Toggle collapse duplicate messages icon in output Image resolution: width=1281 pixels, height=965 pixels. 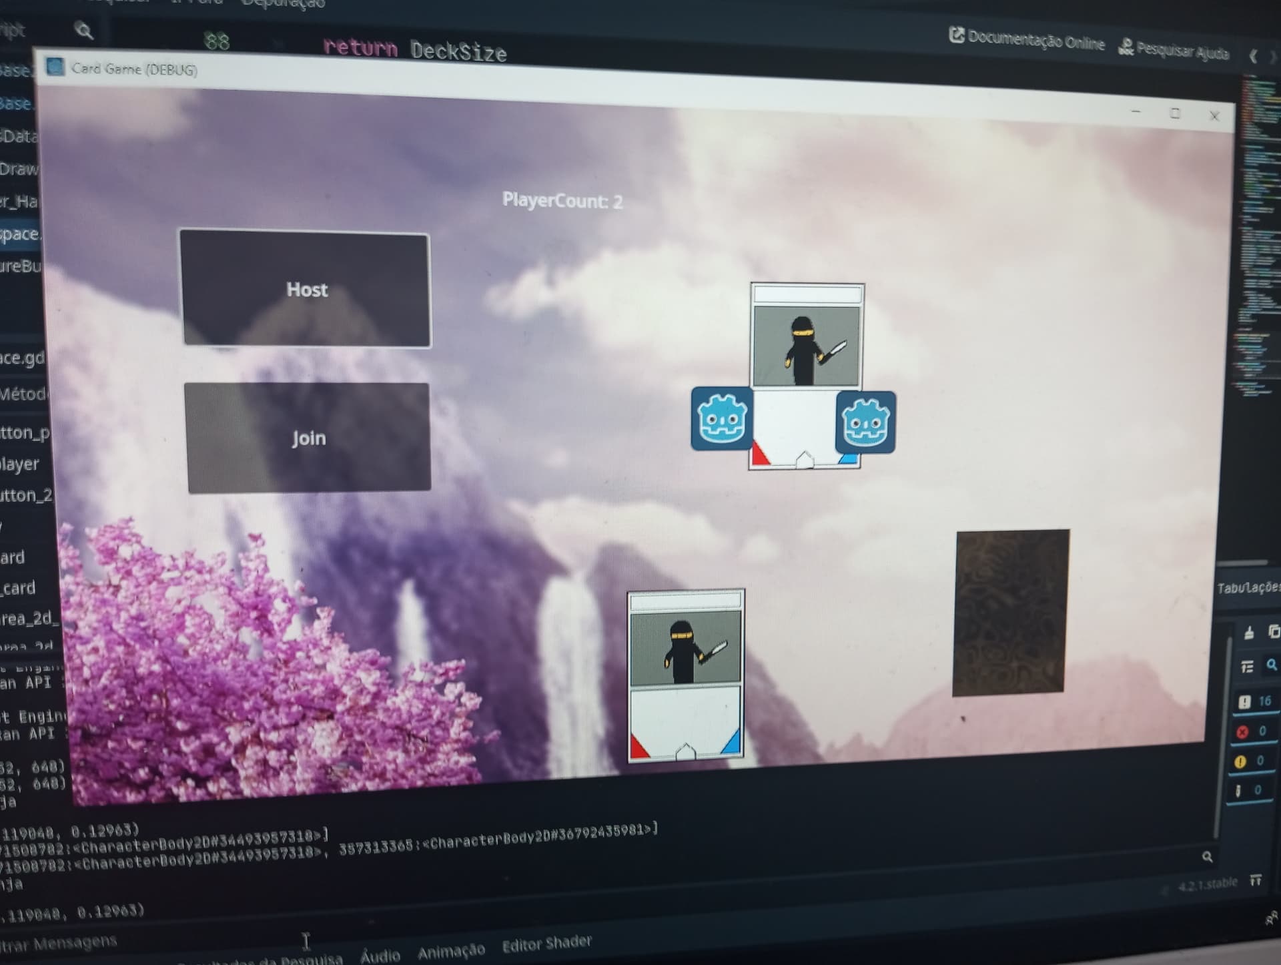coord(1247,666)
